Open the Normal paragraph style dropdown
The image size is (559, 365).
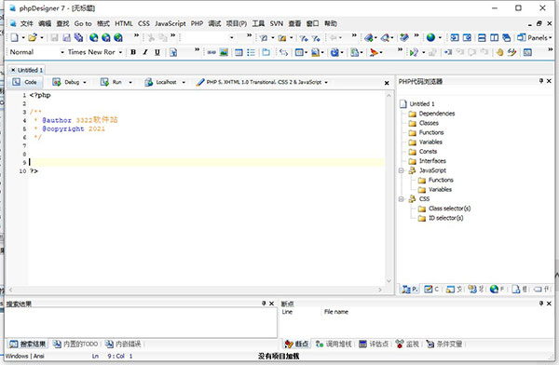coord(36,52)
